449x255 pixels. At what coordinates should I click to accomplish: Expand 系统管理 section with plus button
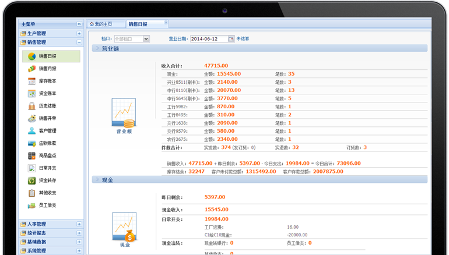pyautogui.click(x=79, y=251)
